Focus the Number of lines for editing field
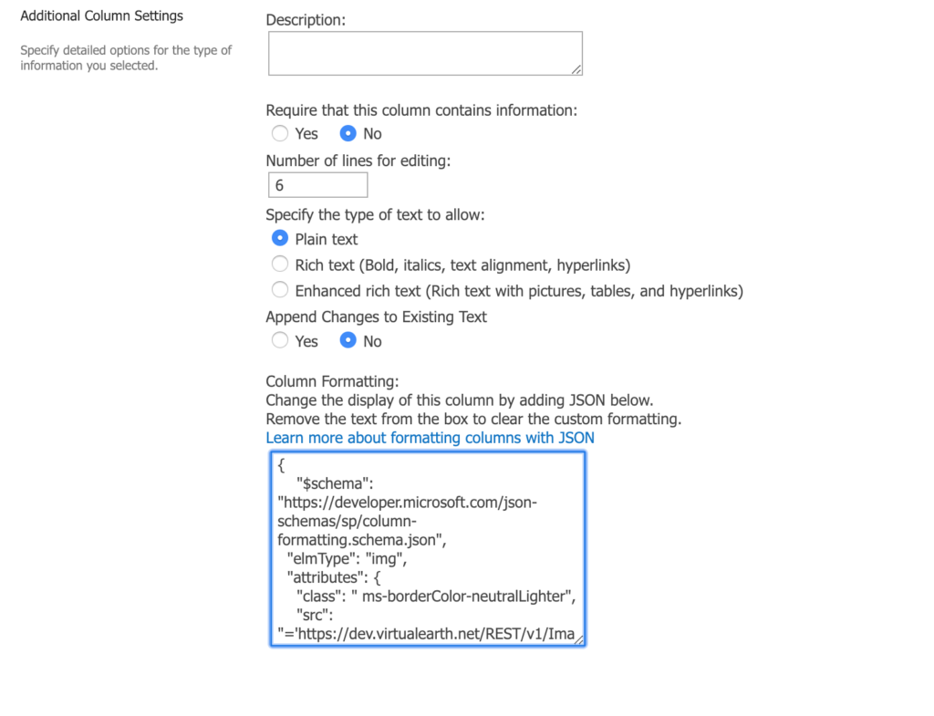Screen dimensions: 934x716 tap(318, 185)
